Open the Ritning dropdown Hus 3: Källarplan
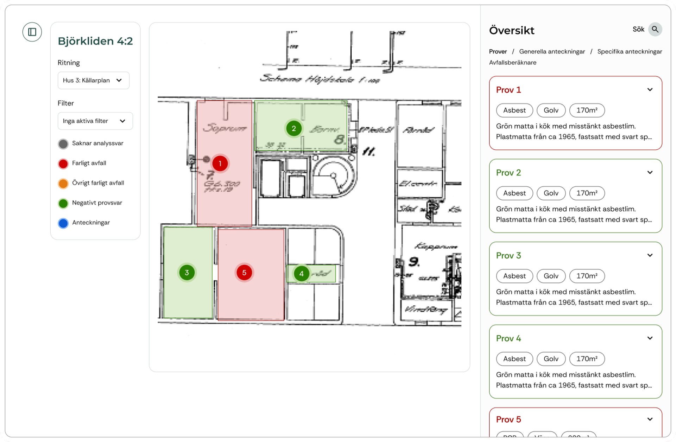Image resolution: width=676 pixels, height=442 pixels. (93, 80)
